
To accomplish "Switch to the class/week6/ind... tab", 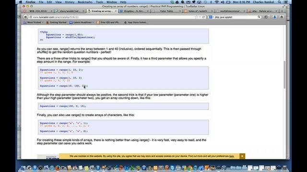I will click(70, 11).
